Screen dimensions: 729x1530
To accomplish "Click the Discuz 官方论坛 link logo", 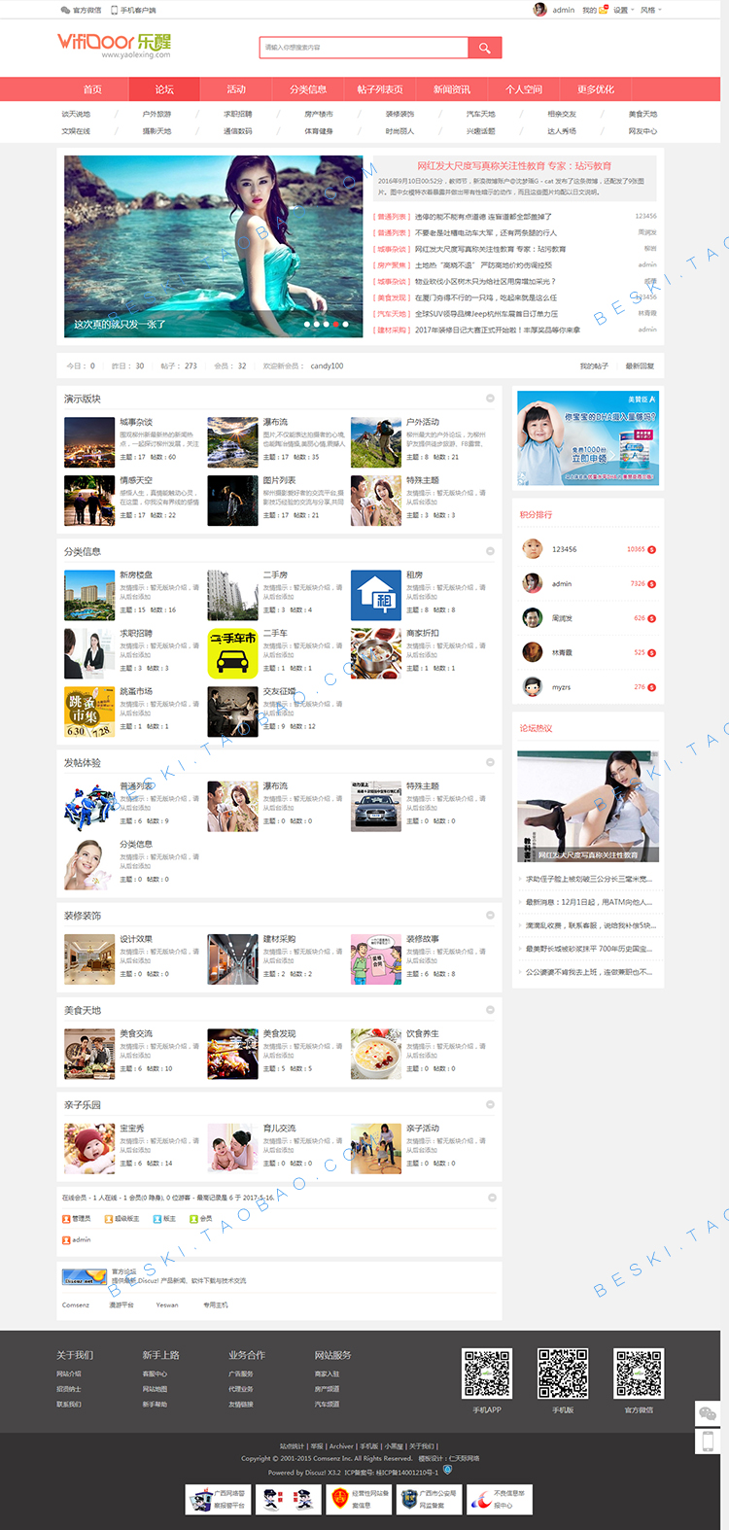I will [85, 1276].
